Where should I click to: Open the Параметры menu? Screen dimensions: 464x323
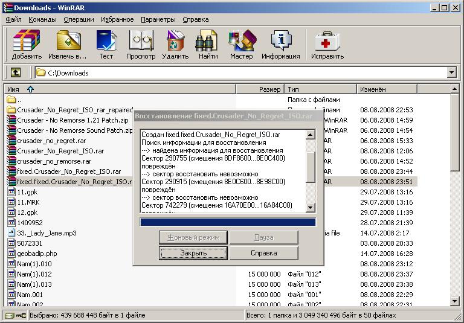tap(158, 19)
